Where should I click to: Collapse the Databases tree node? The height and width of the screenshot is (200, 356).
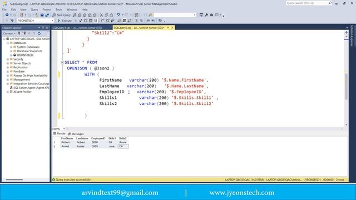(8, 43)
